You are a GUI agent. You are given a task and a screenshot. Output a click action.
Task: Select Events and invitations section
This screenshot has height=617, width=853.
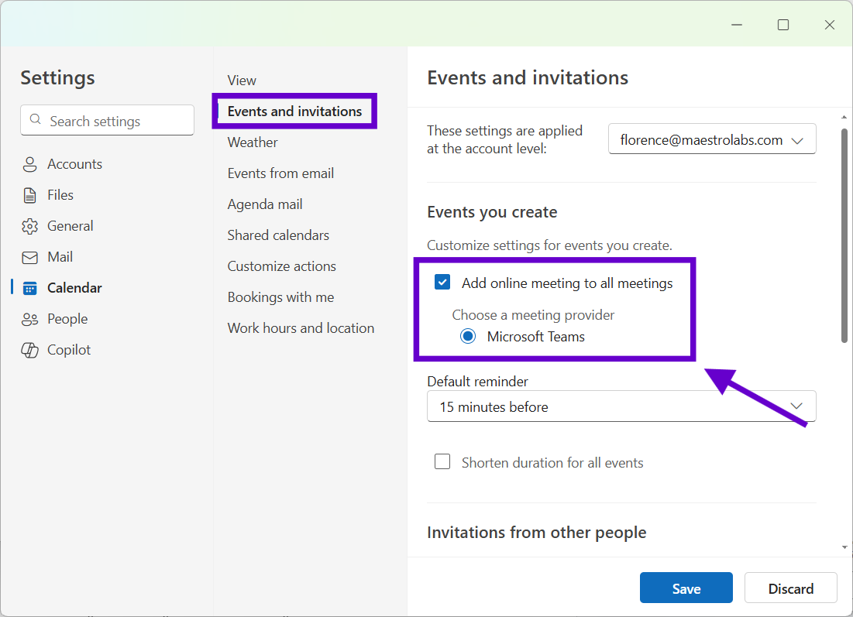point(294,111)
